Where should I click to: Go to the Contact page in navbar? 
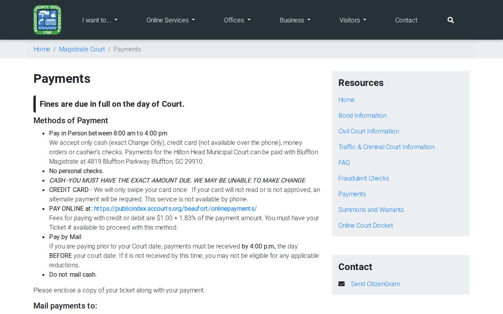(x=406, y=20)
